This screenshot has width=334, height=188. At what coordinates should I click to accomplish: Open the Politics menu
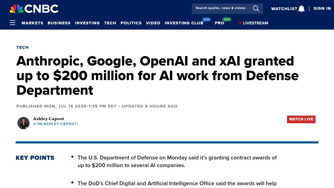click(131, 23)
